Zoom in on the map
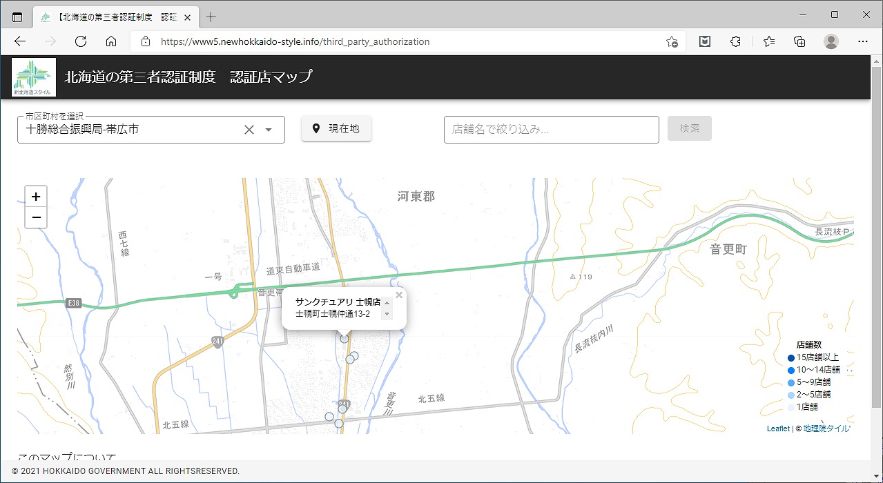 pos(36,197)
